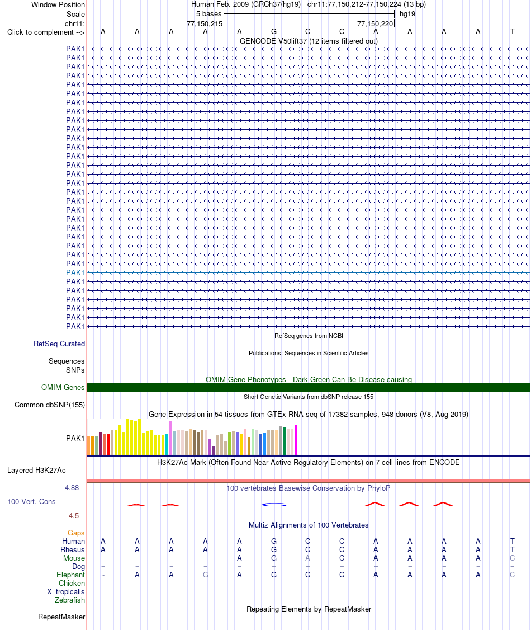This screenshot has width=531, height=630.
Task: Click the G base in the complement row
Action: tap(274, 31)
